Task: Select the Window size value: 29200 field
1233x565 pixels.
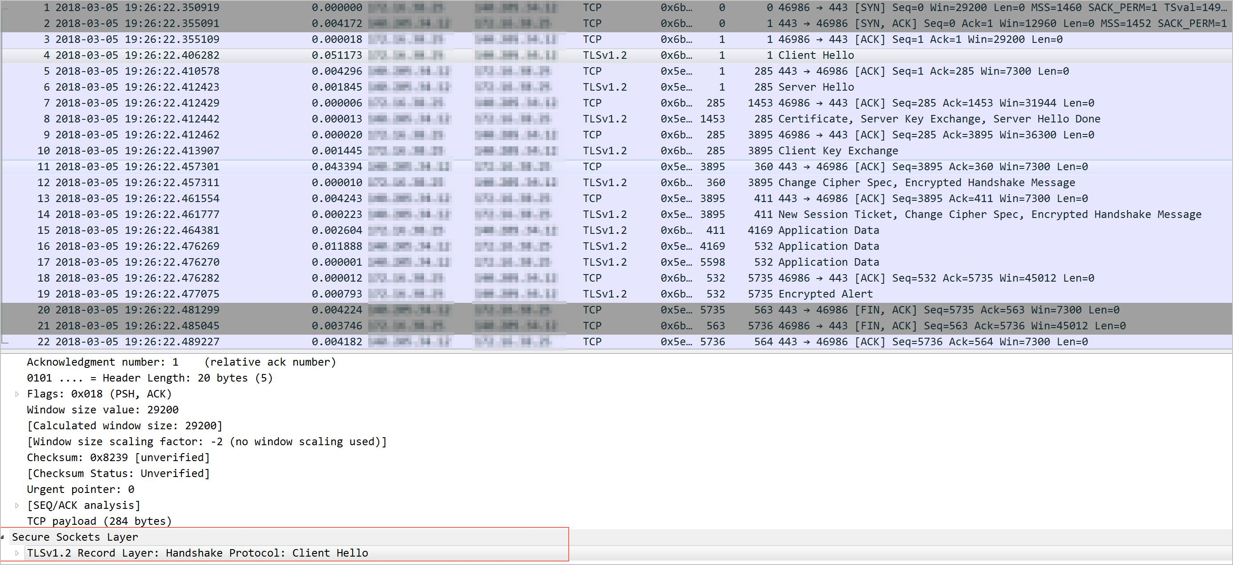Action: [x=102, y=410]
